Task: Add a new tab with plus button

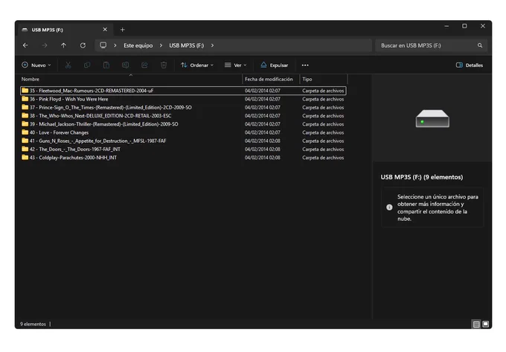Action: 122,30
